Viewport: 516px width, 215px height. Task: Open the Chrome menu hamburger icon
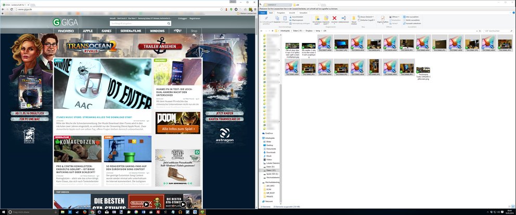(255, 9)
